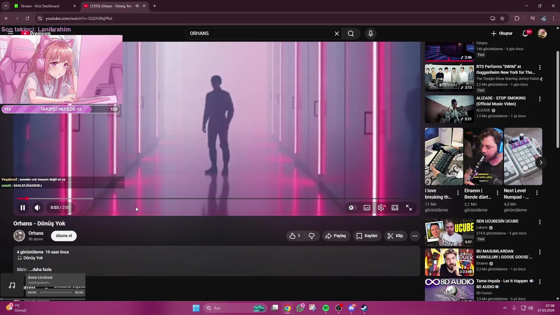Click the Kaydet save button
The image size is (560, 315).
pos(367,236)
